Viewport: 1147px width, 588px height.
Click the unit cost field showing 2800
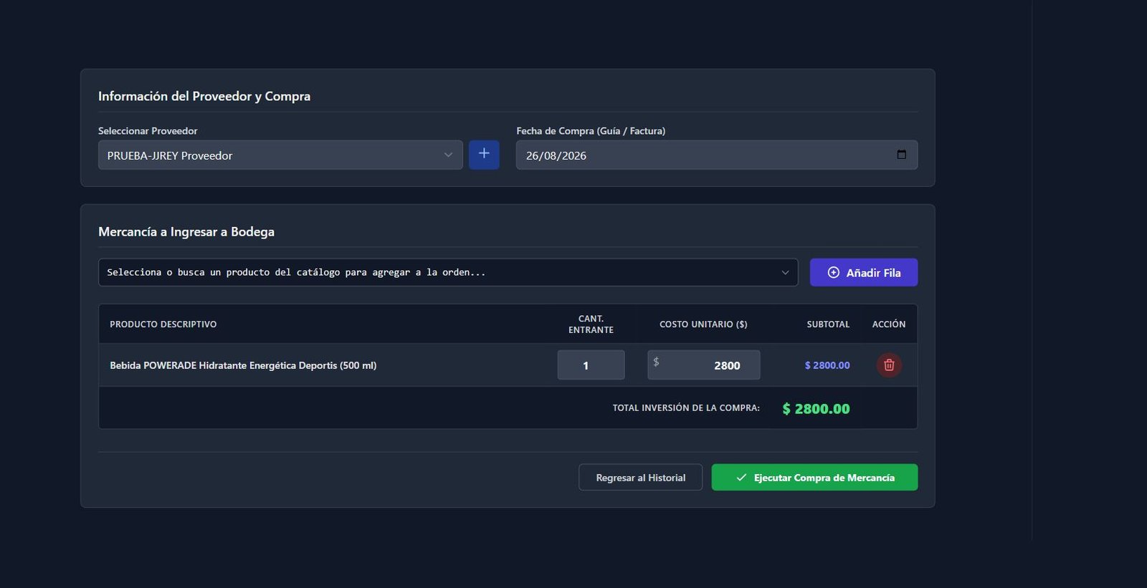[704, 365]
